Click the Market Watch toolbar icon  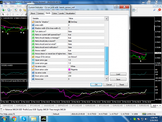16,10
